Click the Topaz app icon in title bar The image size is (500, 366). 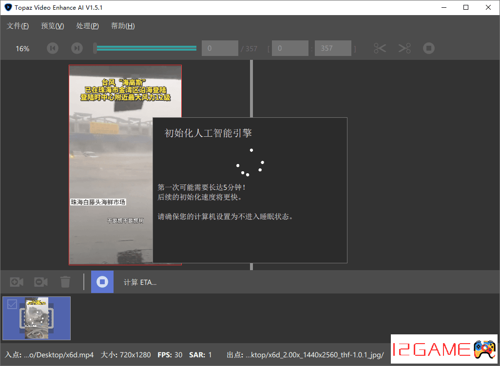click(8, 7)
